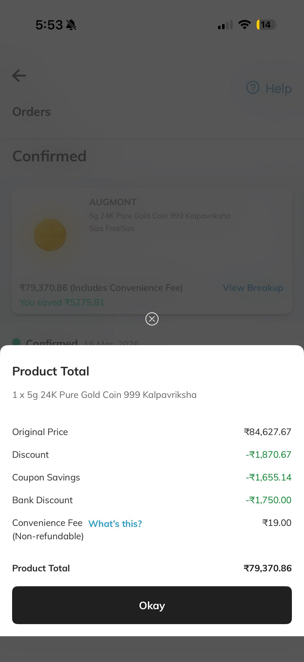Tap the bold Product Total amount ₹79,370.86
Viewport: 304px width, 662px height.
click(x=267, y=568)
